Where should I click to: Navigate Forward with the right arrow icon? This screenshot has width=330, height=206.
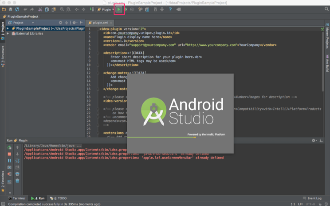83,9
